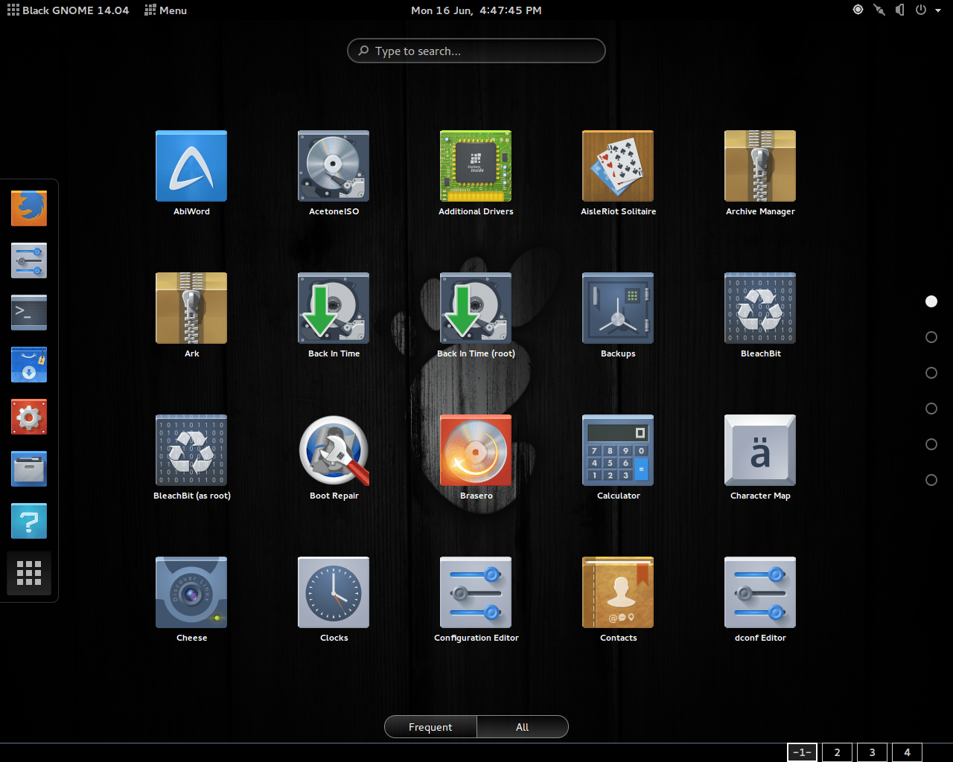Toggle Show Applications grid button in dock
Image resolution: width=953 pixels, height=762 pixels.
[x=29, y=573]
